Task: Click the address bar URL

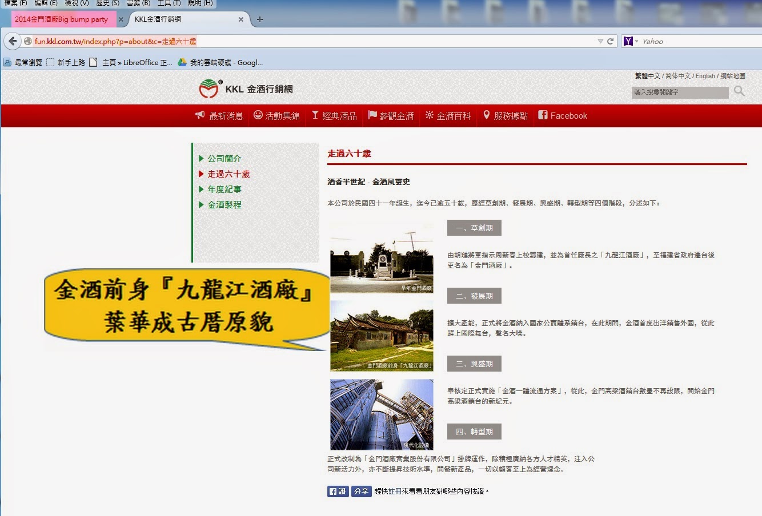Action: pos(115,41)
